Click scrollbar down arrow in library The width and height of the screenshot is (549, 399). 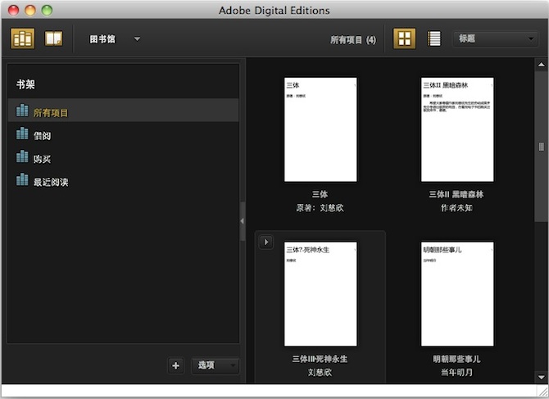542,377
